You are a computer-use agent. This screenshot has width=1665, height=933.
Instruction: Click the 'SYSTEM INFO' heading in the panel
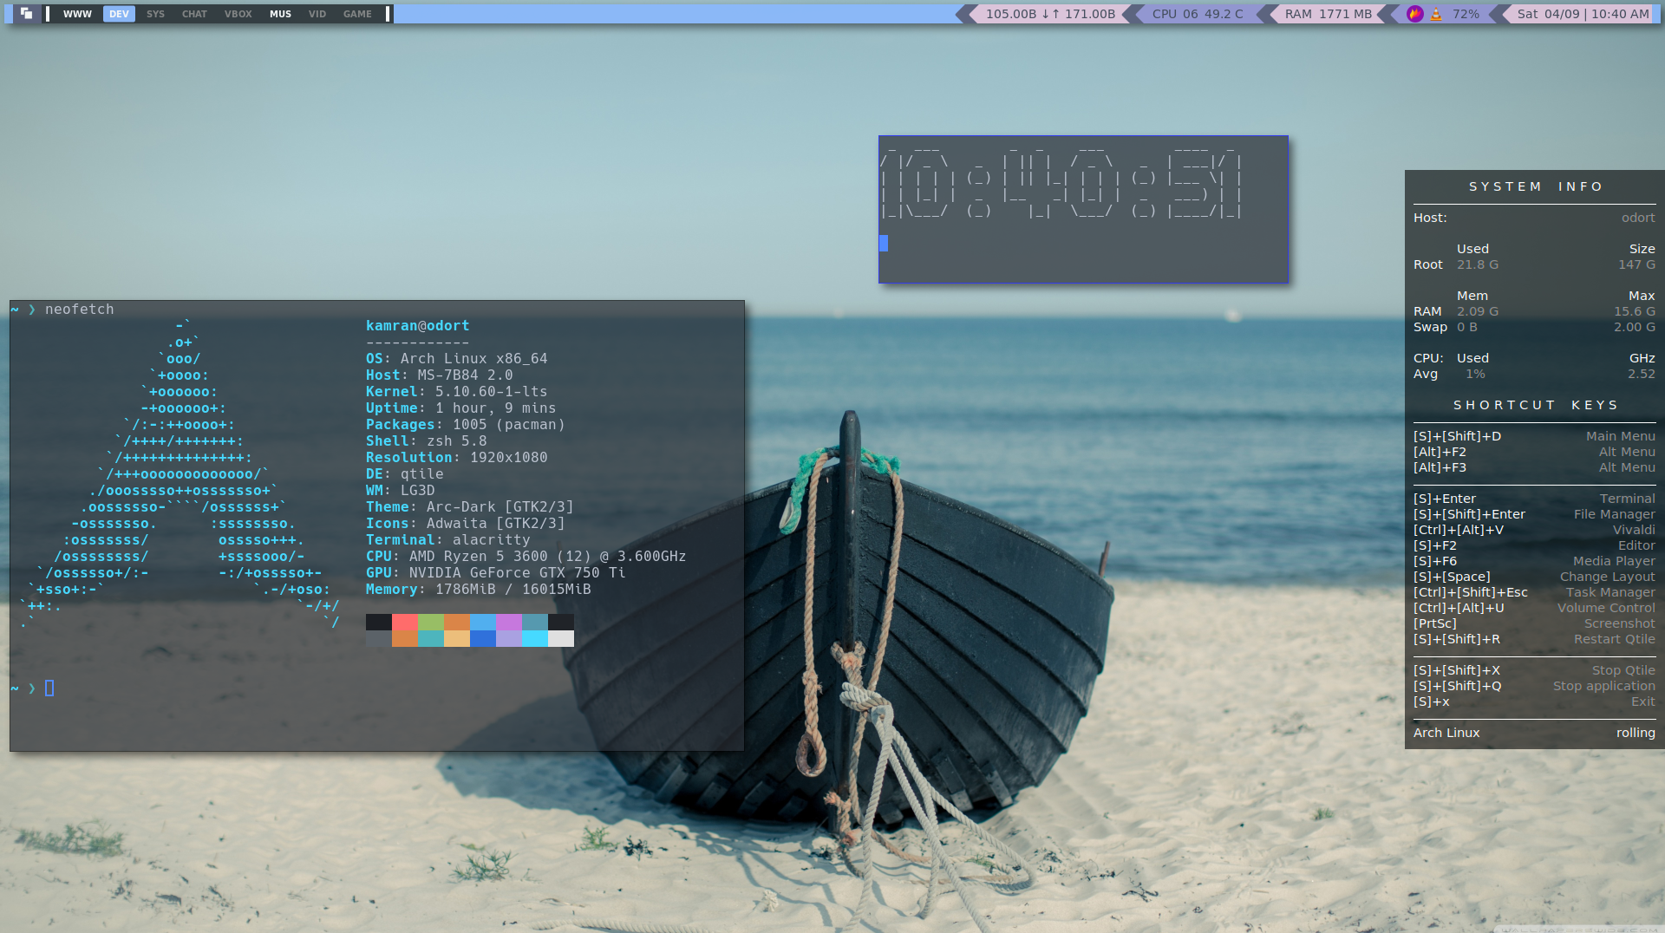pyautogui.click(x=1536, y=186)
